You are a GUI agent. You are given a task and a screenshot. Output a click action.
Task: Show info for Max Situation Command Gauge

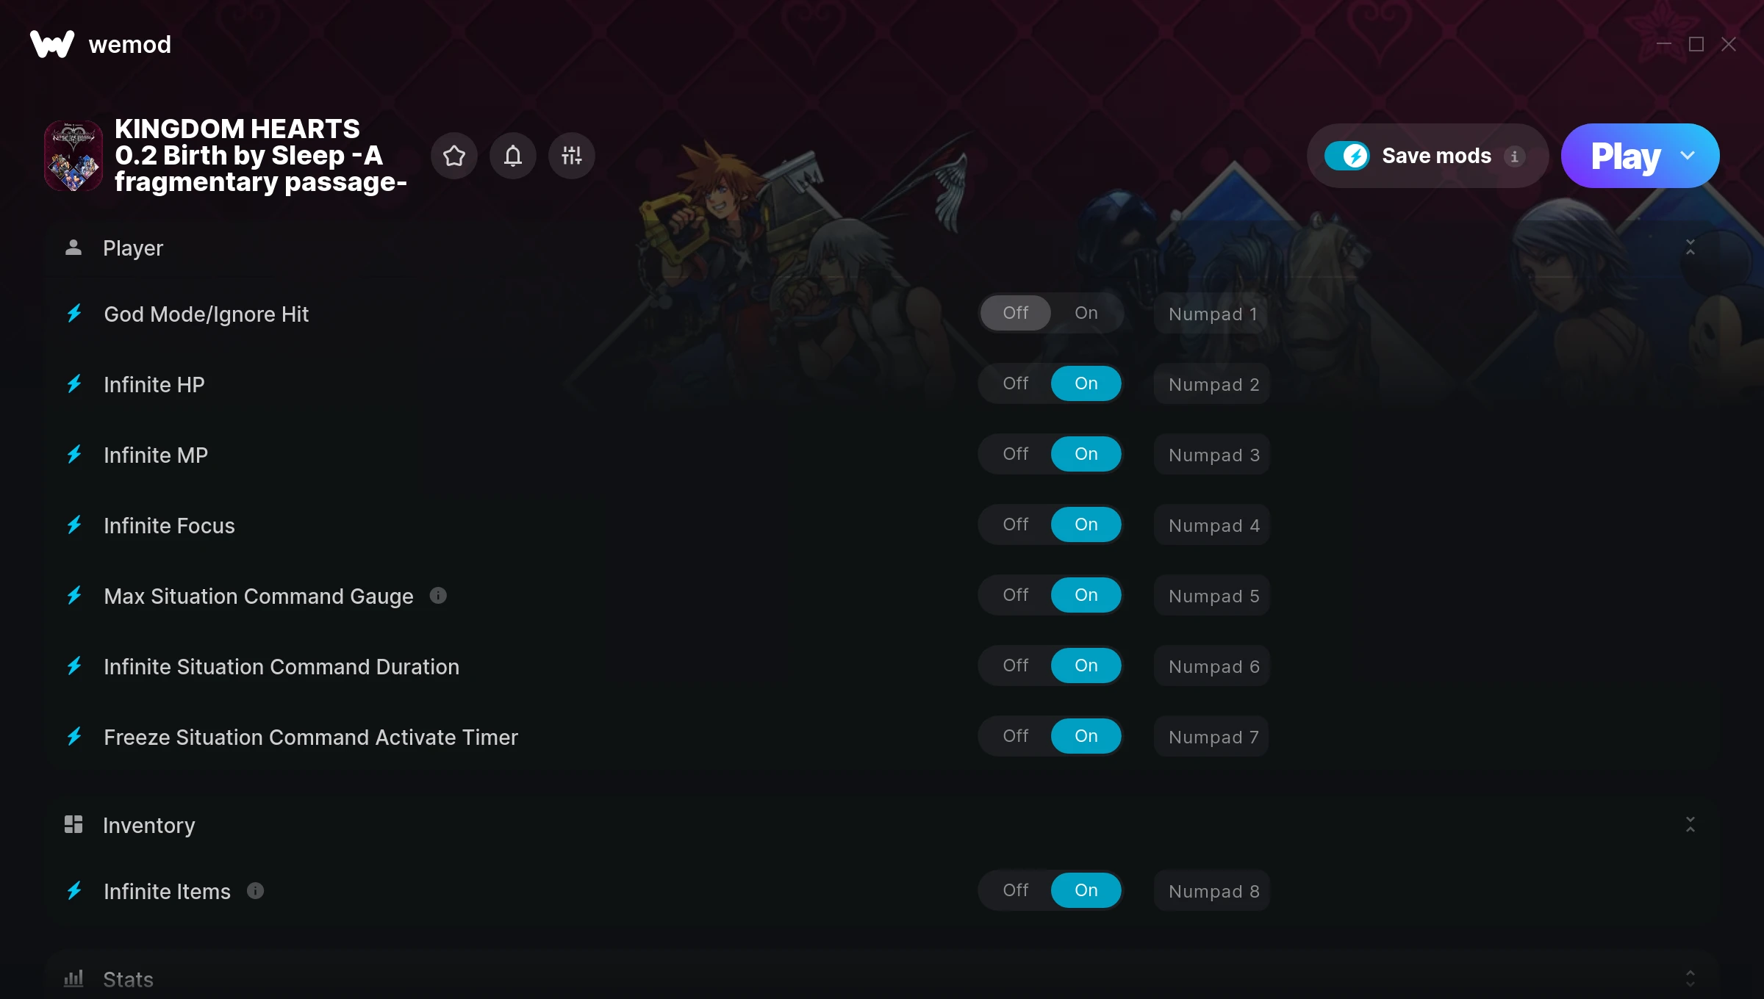coord(438,596)
